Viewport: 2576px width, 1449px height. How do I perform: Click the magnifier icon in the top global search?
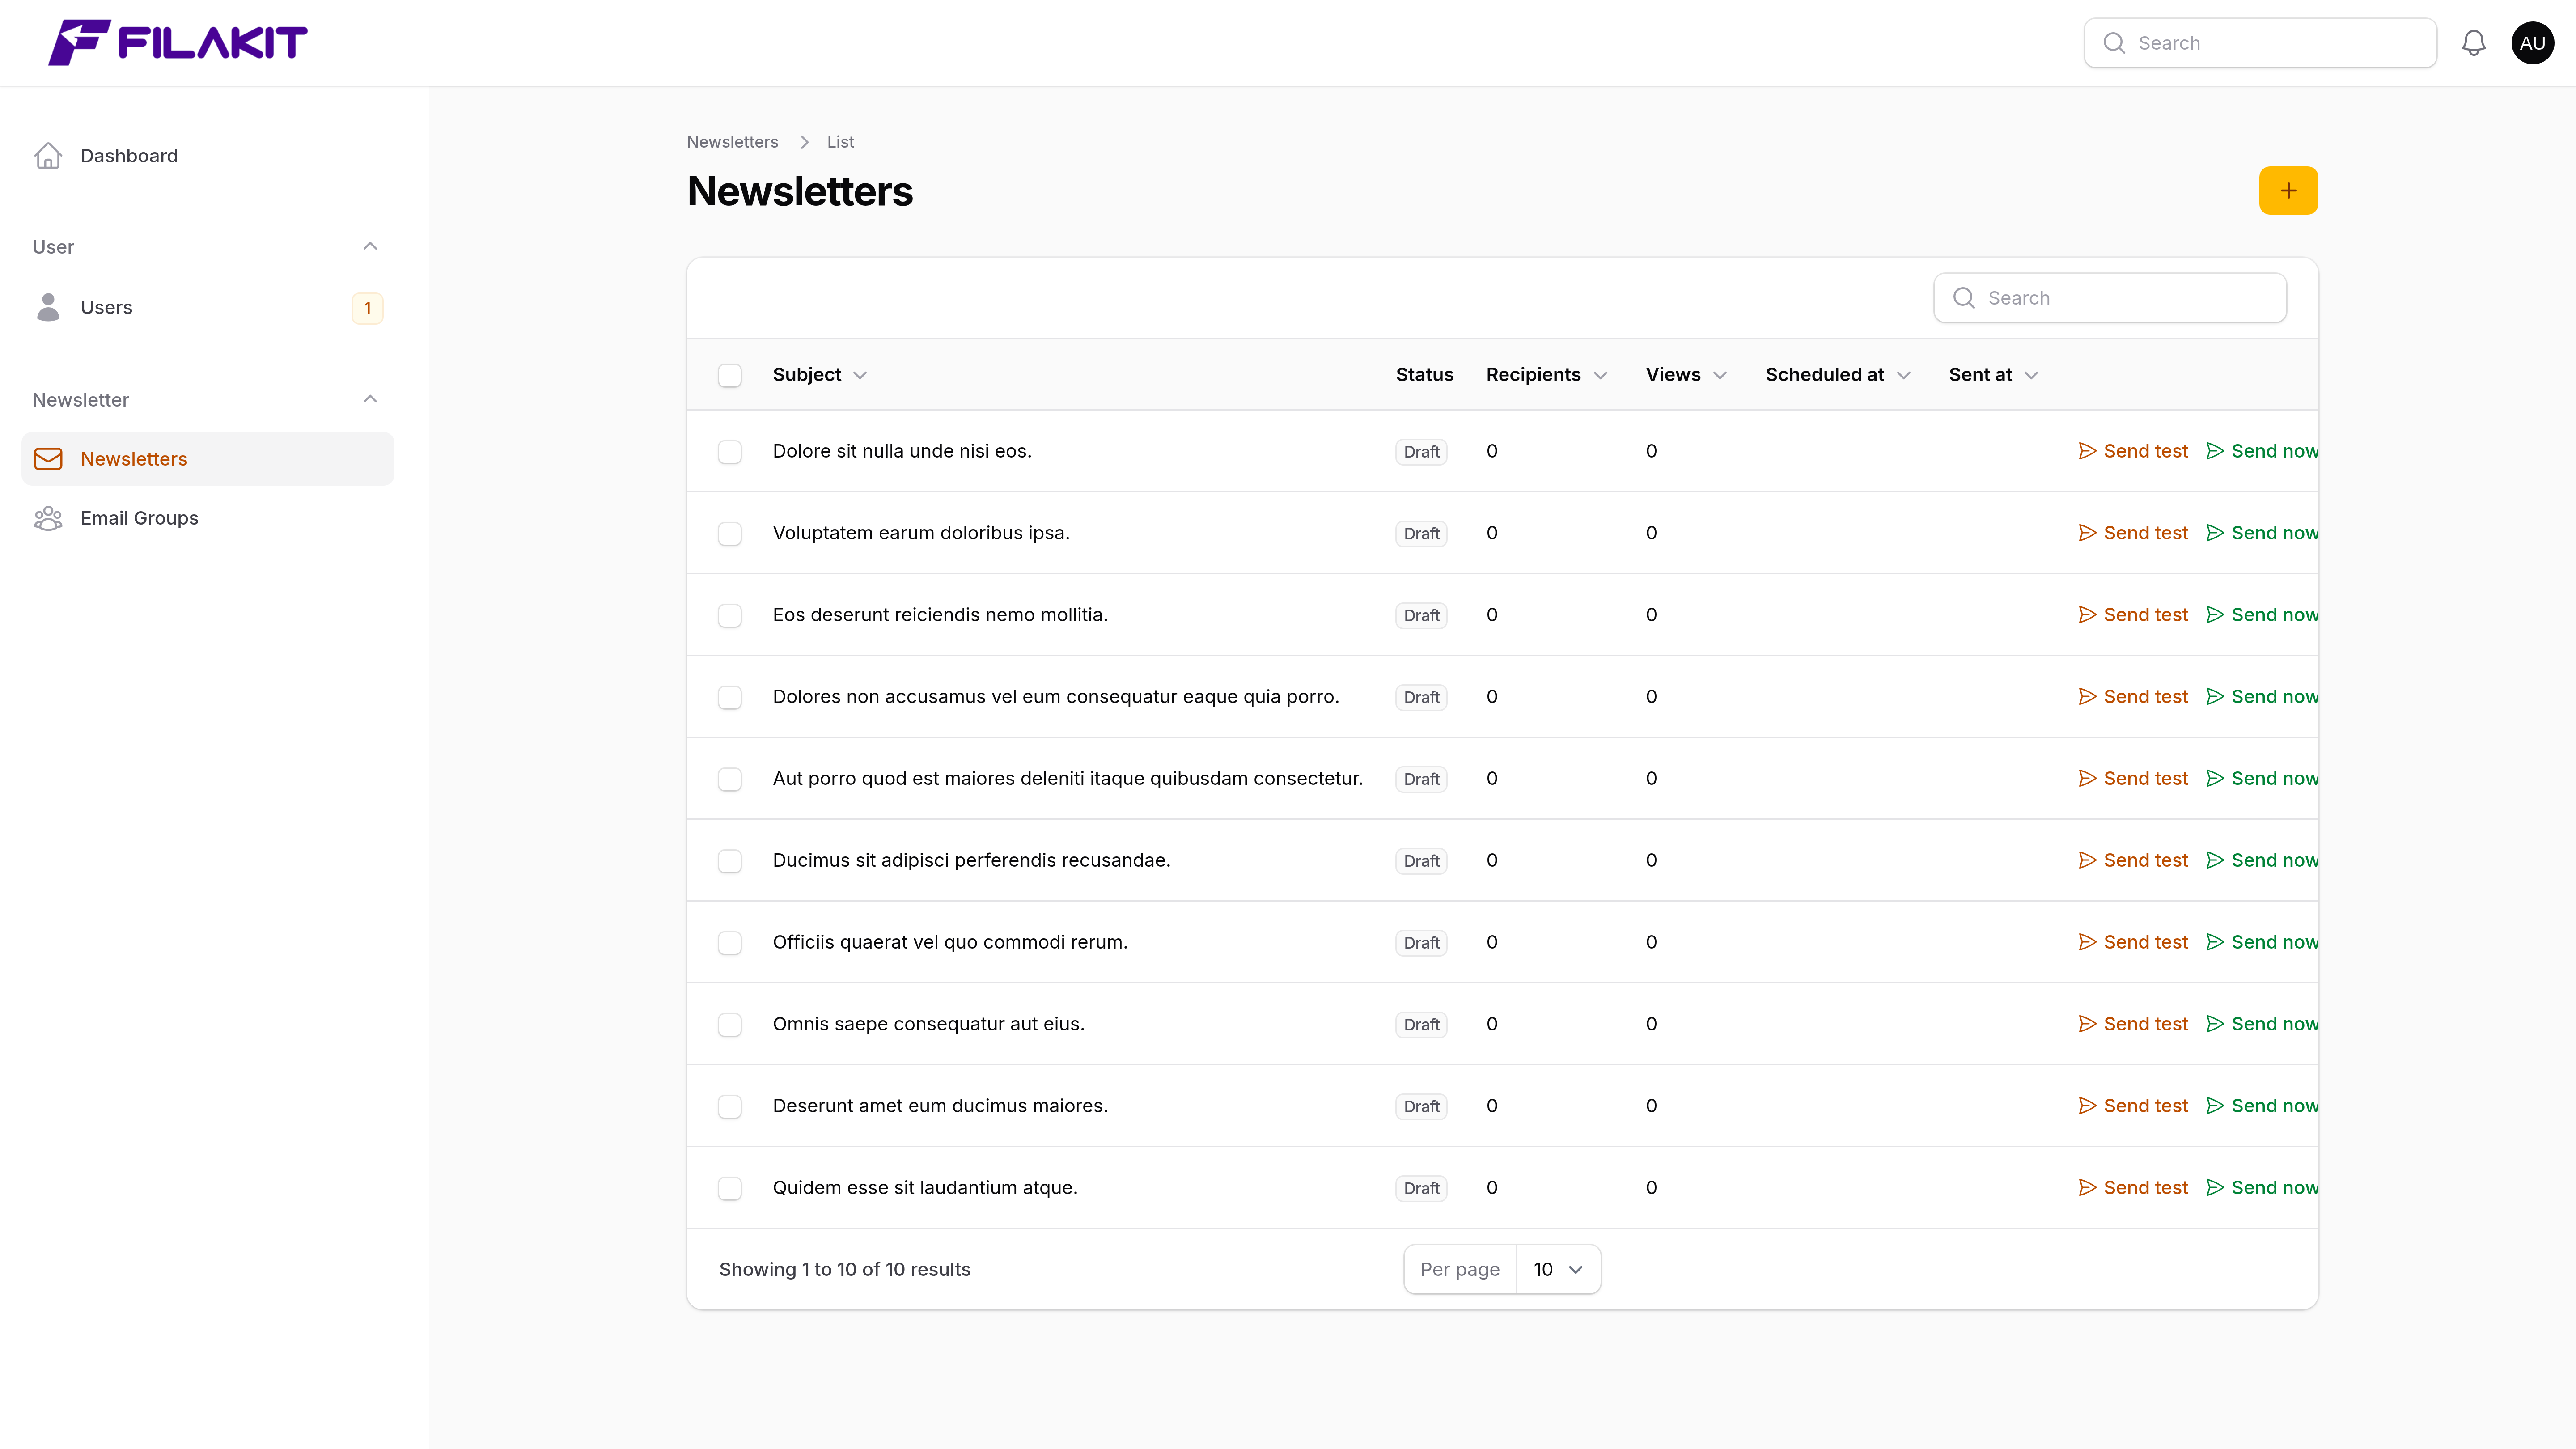2113,43
